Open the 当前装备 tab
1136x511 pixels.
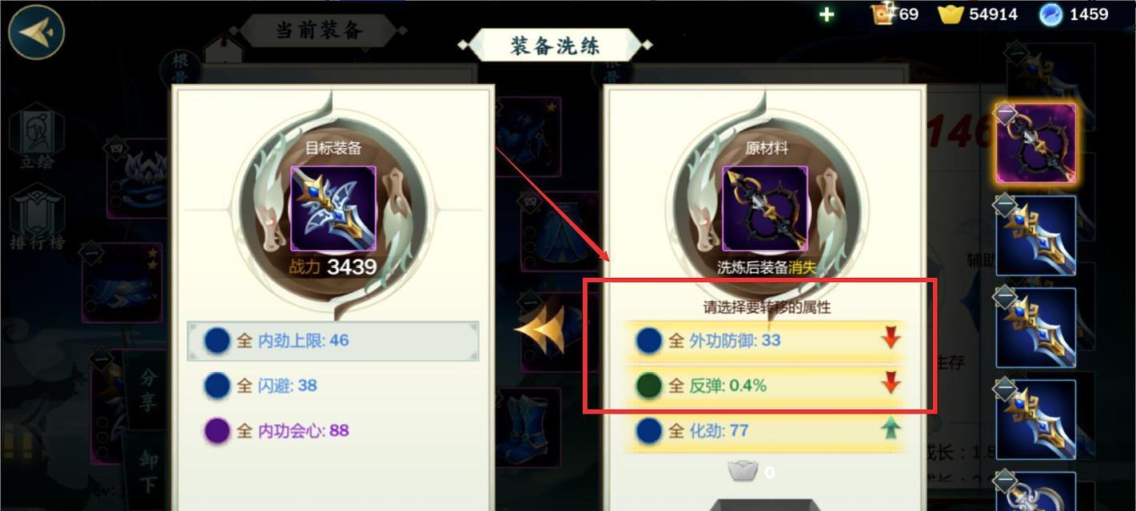coord(320,30)
